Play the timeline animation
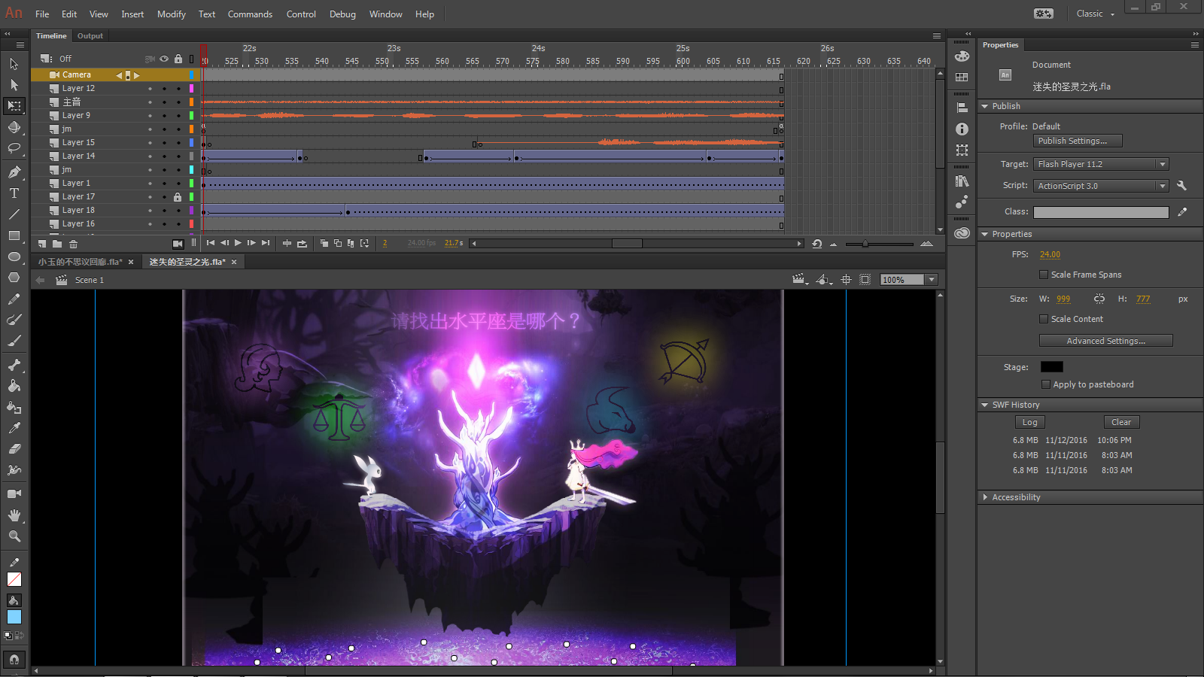The image size is (1204, 677). tap(238, 243)
